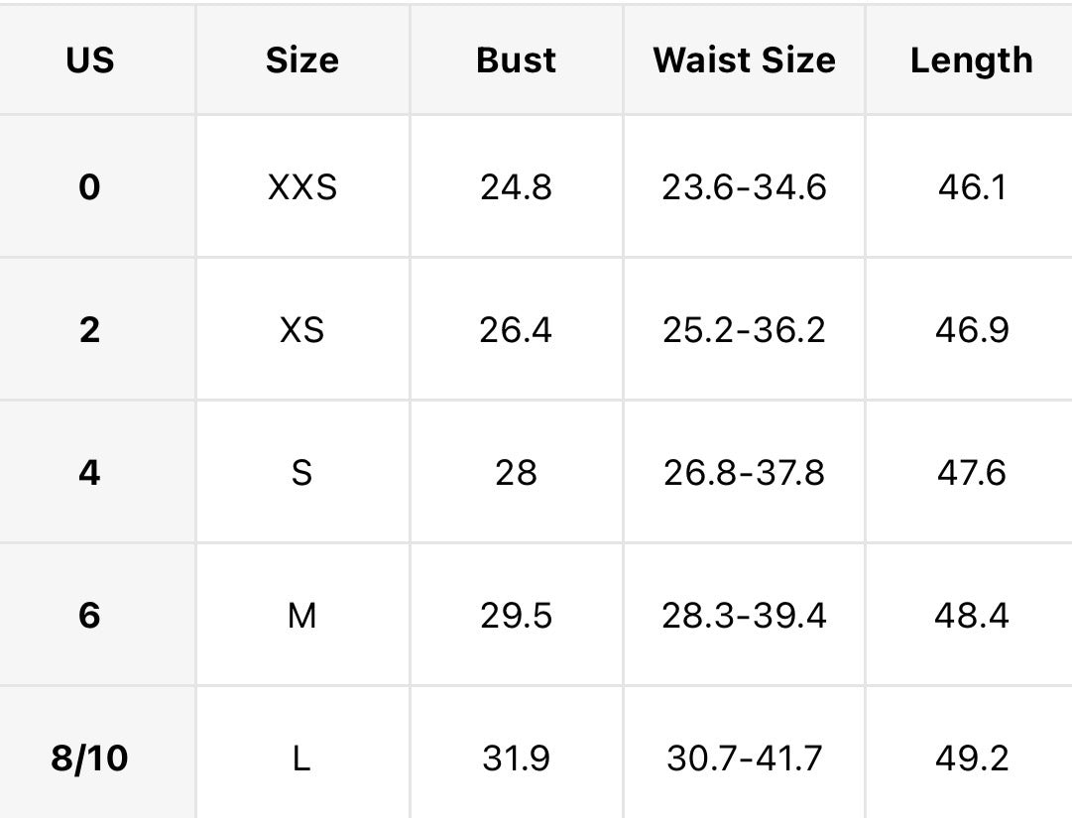Click bust value 26.4
This screenshot has height=818, width=1072.
[517, 329]
